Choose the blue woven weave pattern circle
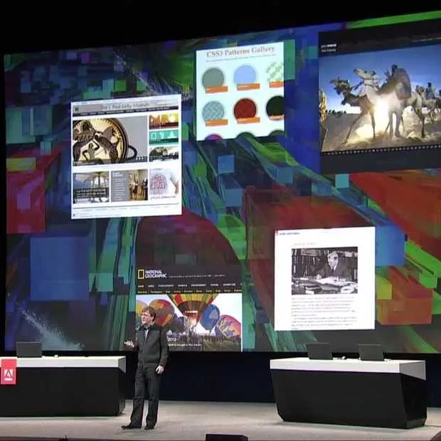The height and width of the screenshot is (441, 441). (x=214, y=112)
